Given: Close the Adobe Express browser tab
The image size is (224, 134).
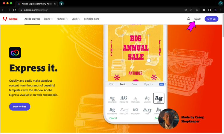Looking at the screenshot, I should pos(55,4).
